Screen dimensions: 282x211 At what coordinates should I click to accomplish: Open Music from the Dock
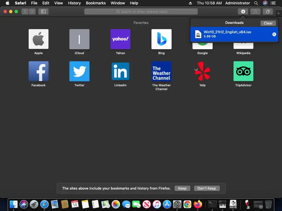[x=157, y=204]
